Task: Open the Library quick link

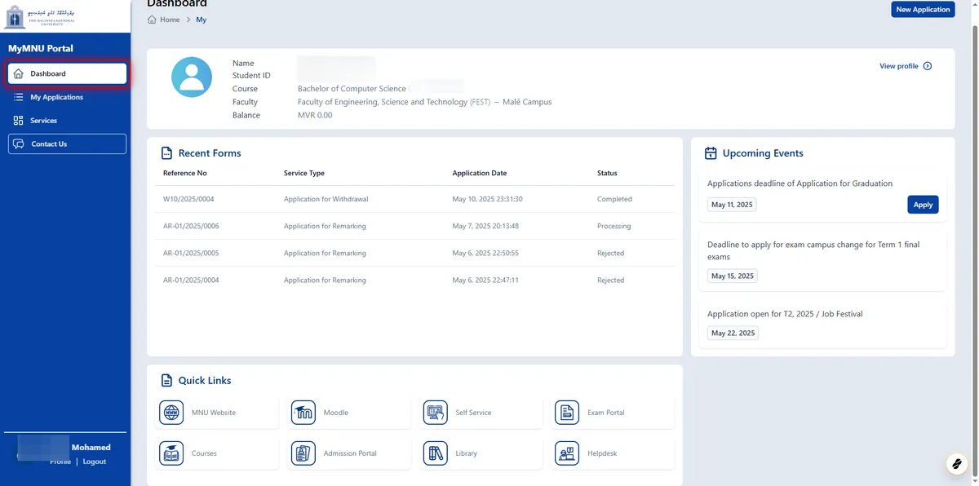Action: pyautogui.click(x=481, y=453)
